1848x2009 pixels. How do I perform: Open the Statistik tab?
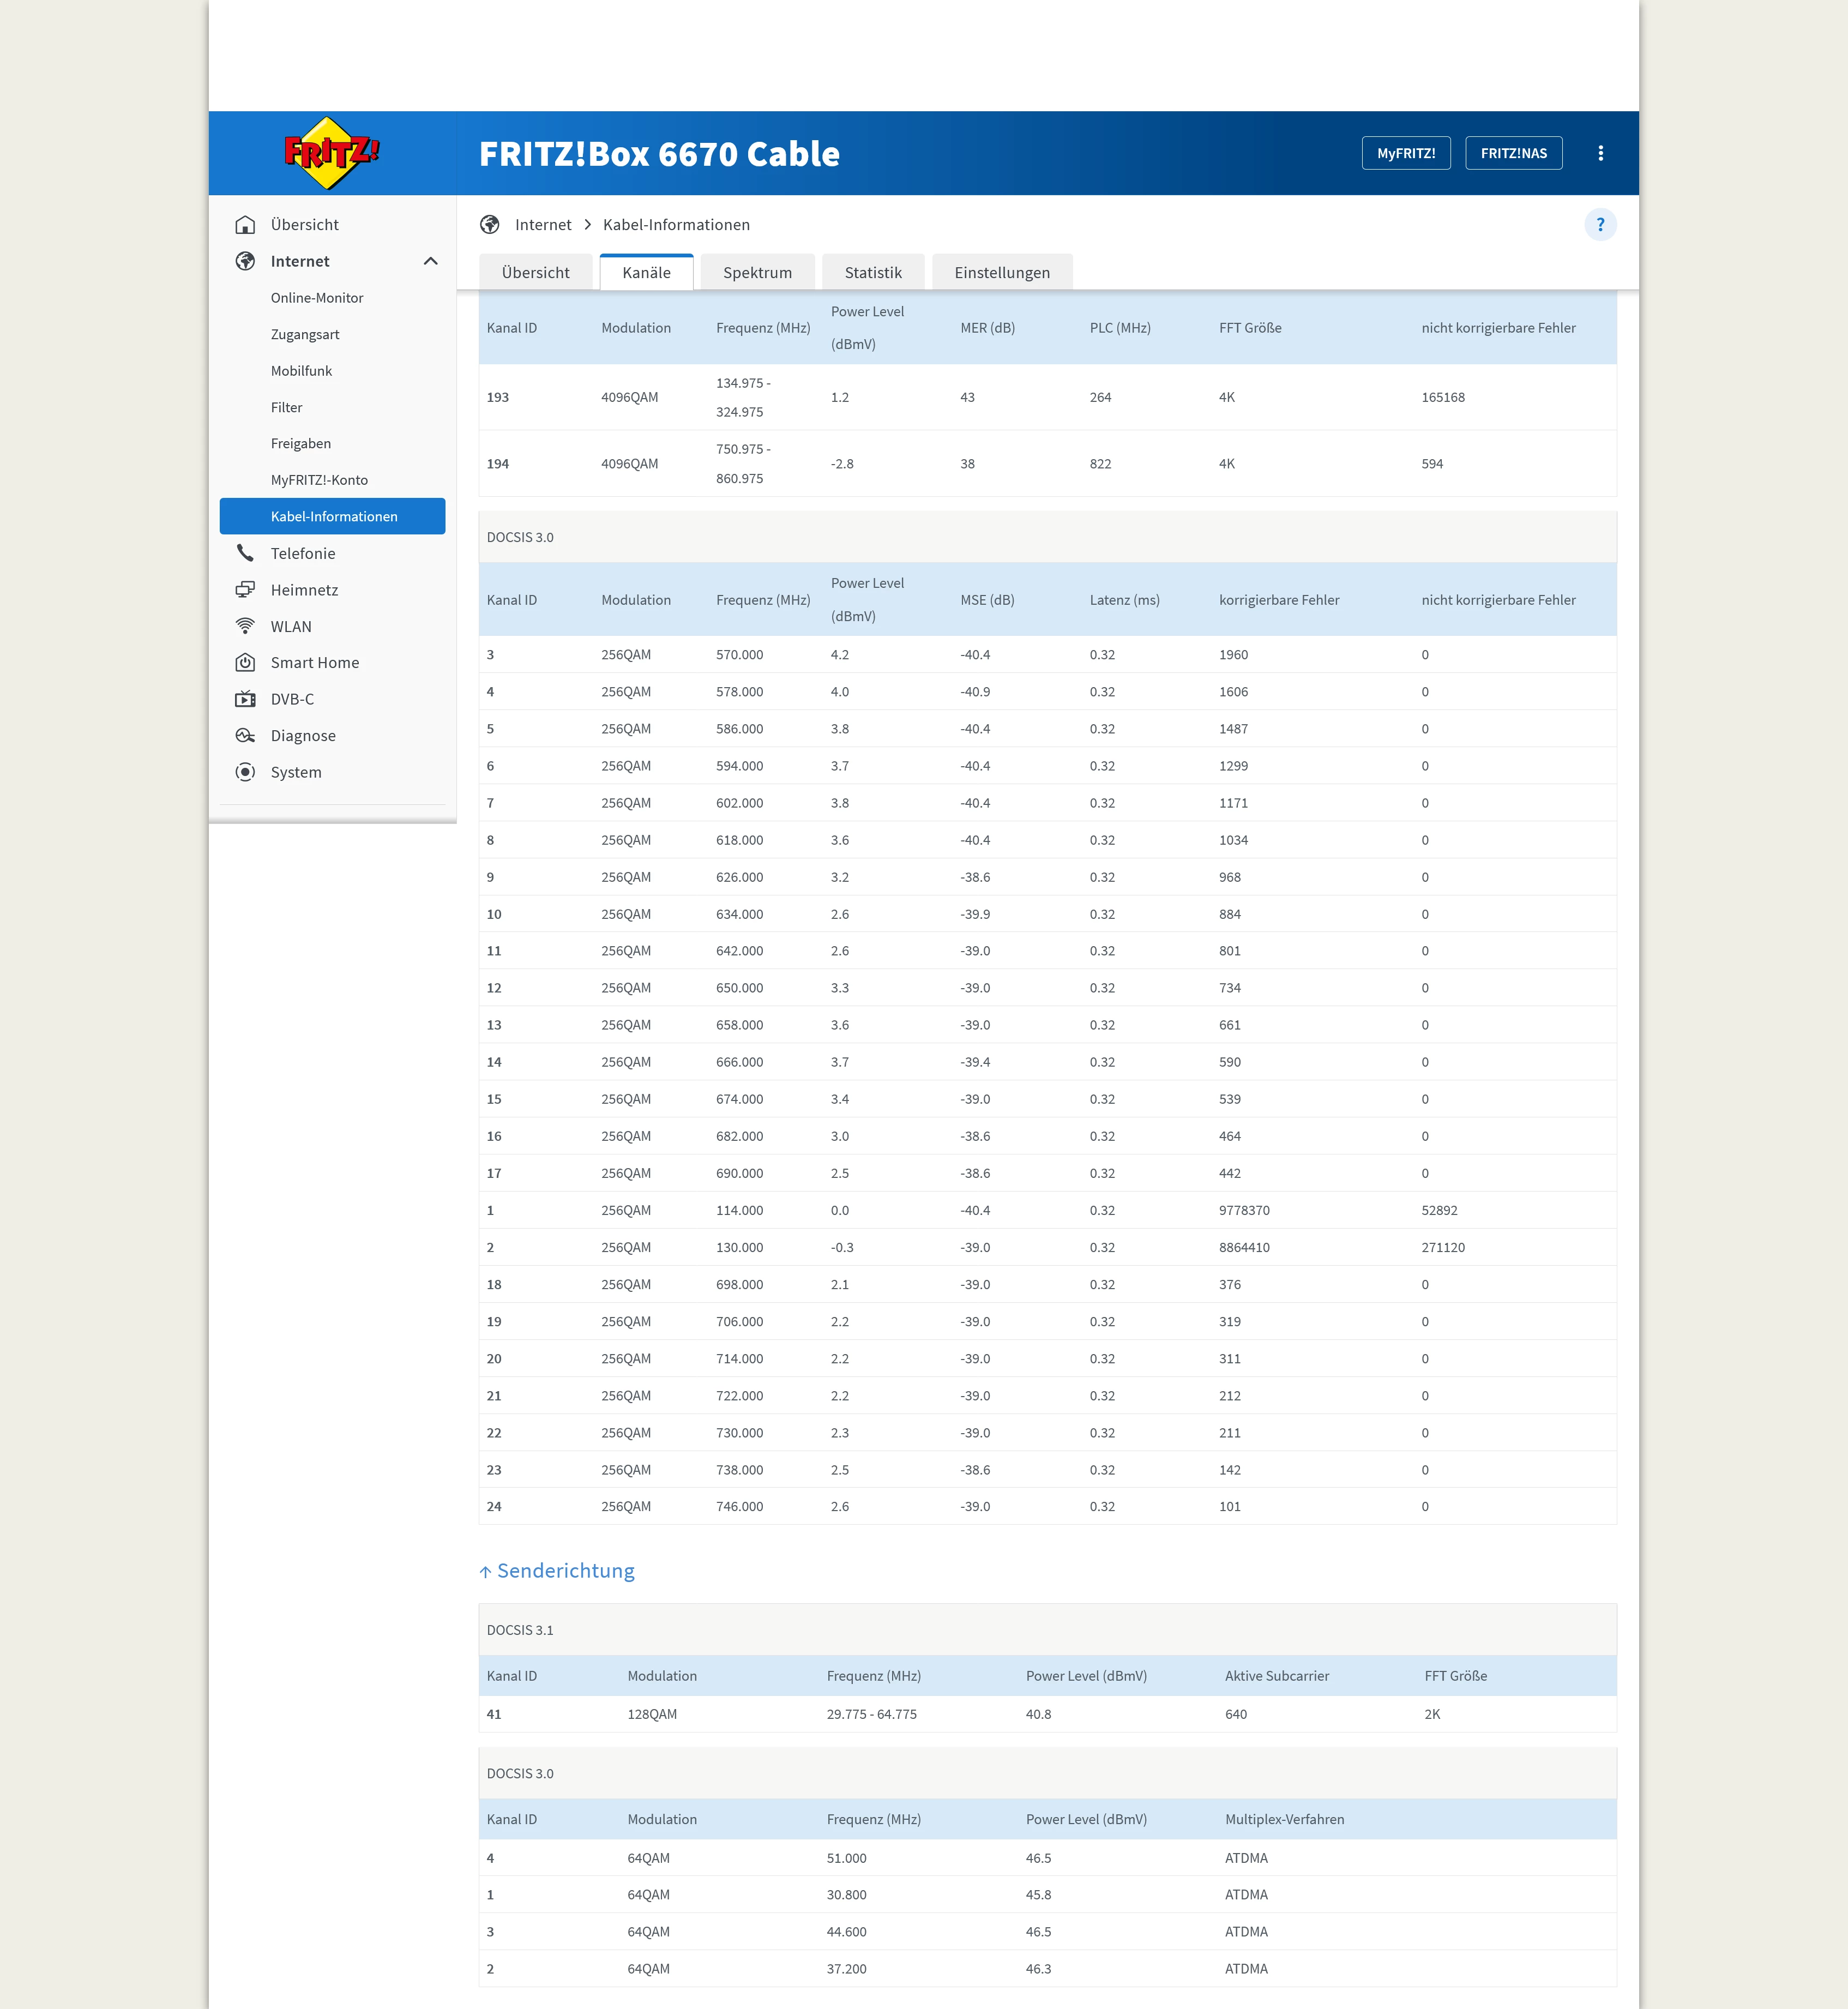(x=873, y=273)
